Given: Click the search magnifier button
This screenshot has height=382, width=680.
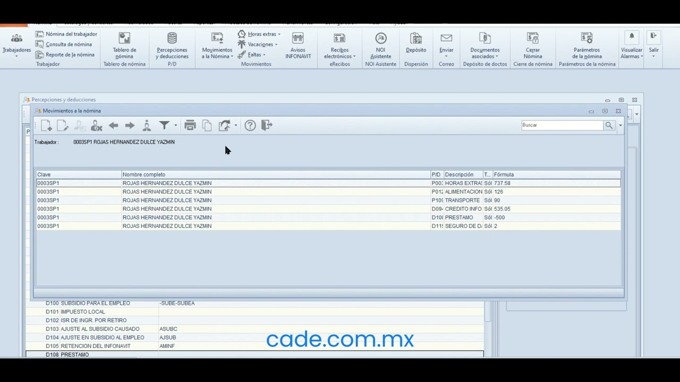Looking at the screenshot, I should coord(609,125).
